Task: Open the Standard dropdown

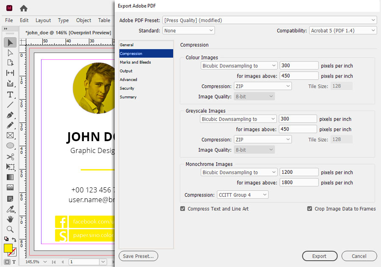Action: tap(188, 31)
